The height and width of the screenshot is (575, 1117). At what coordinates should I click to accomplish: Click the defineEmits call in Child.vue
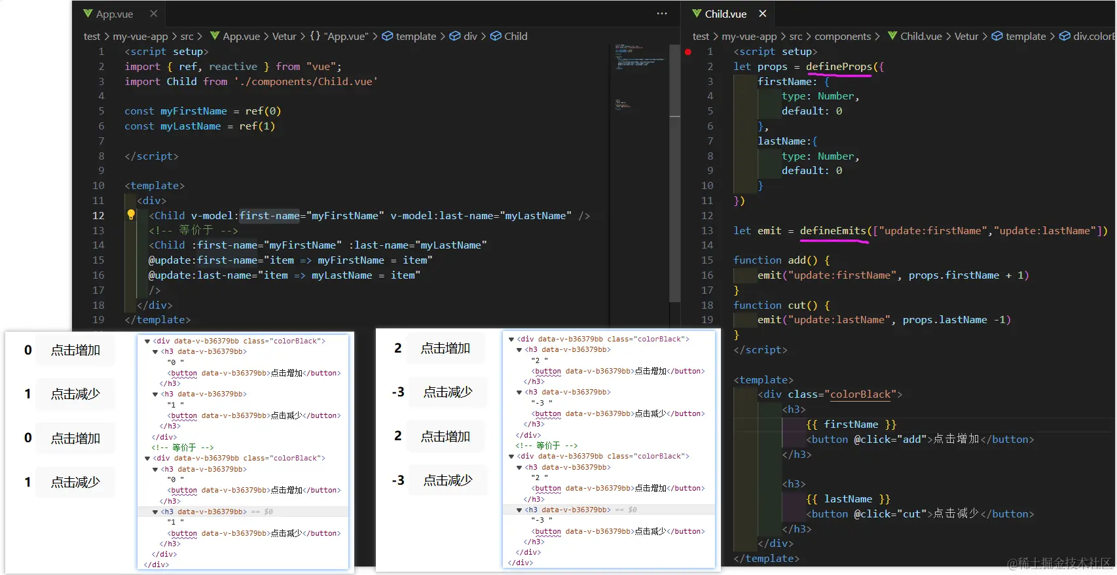(833, 230)
